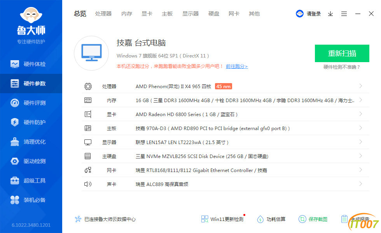Click the 16 GB memory description text
The height and width of the screenshot is (233, 381).
click(x=245, y=100)
